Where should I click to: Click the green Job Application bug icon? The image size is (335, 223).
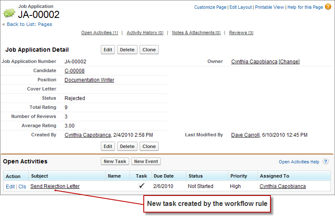tap(9, 13)
